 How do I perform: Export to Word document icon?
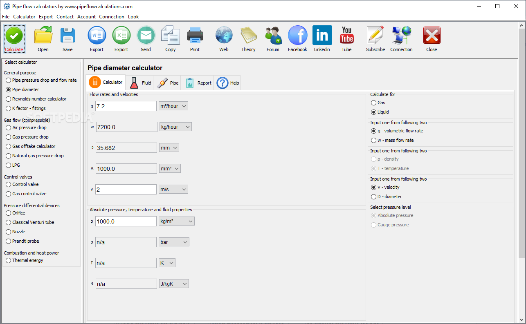[97, 36]
